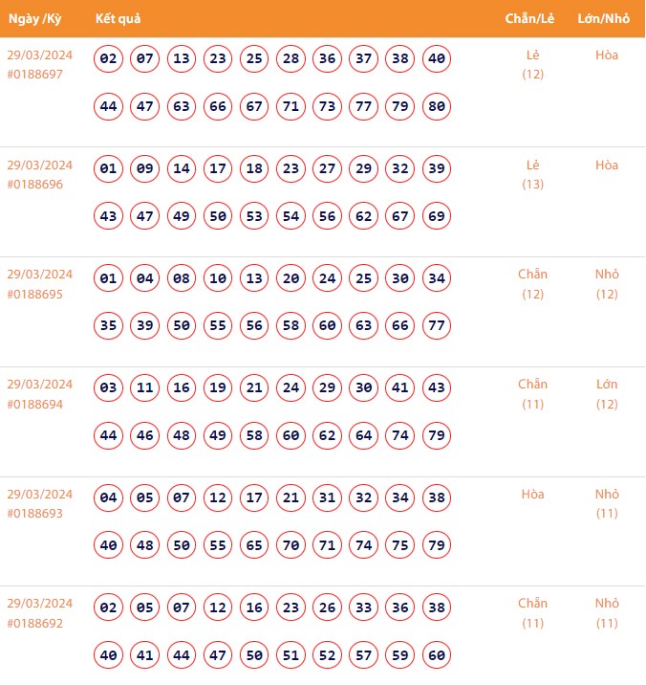
Task: Click ball number 80 in draw #0188697
Action: (437, 106)
